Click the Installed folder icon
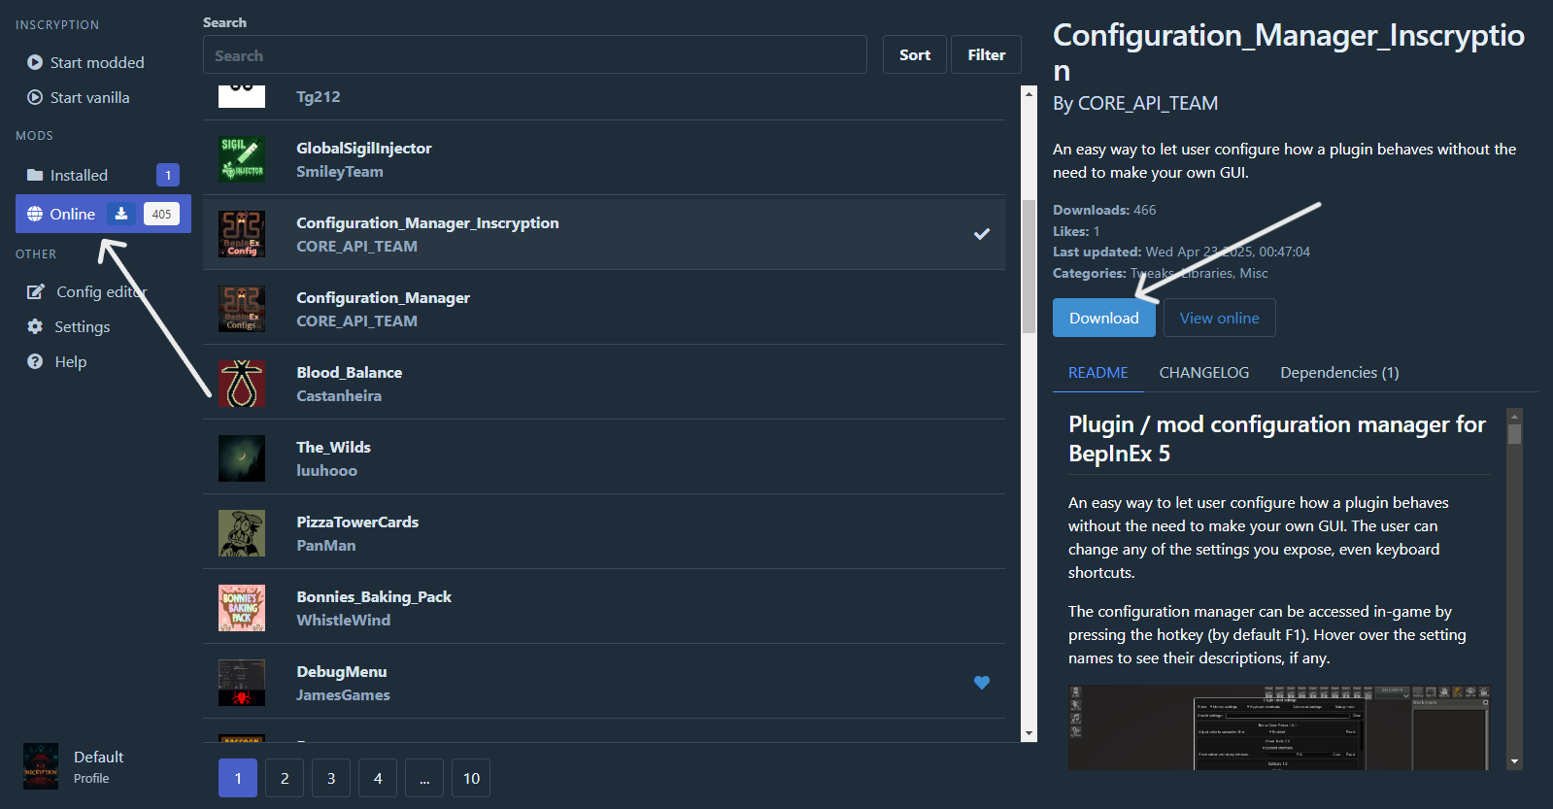Viewport: 1553px width, 809px height. 35,175
